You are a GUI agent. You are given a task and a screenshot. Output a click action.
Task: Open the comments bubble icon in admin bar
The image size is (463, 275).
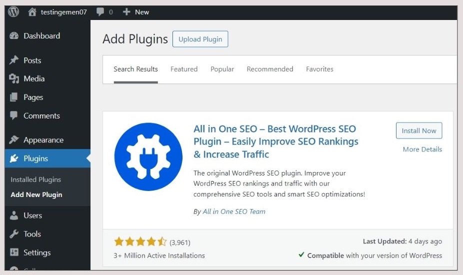click(100, 12)
